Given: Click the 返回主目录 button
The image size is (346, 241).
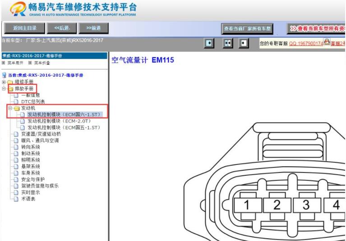Looking at the screenshot, I should [x=24, y=28].
